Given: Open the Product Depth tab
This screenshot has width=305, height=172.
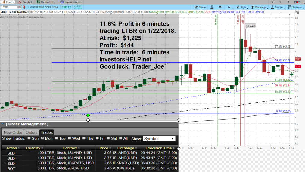Looking at the screenshot, I should click(x=71, y=2).
